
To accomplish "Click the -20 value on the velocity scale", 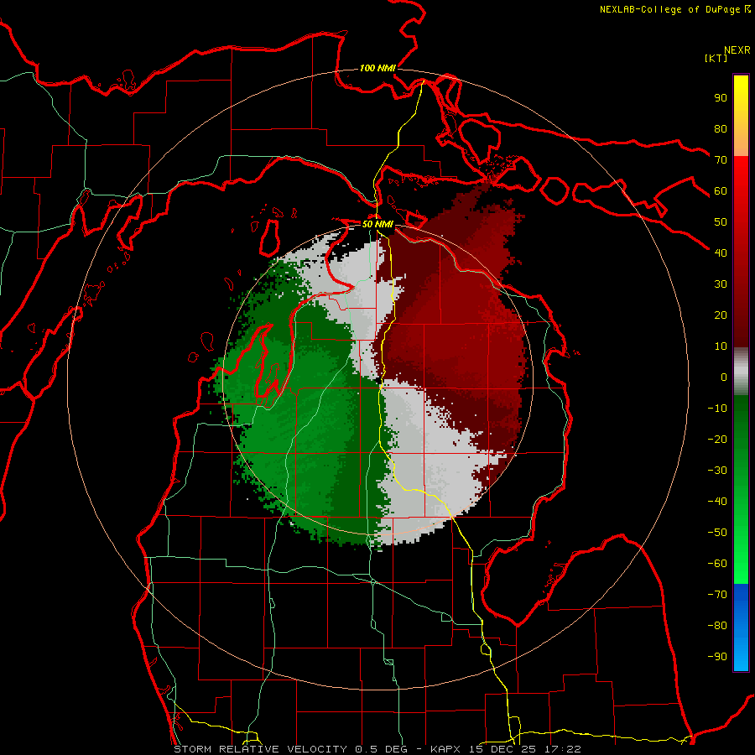I will coord(717,439).
